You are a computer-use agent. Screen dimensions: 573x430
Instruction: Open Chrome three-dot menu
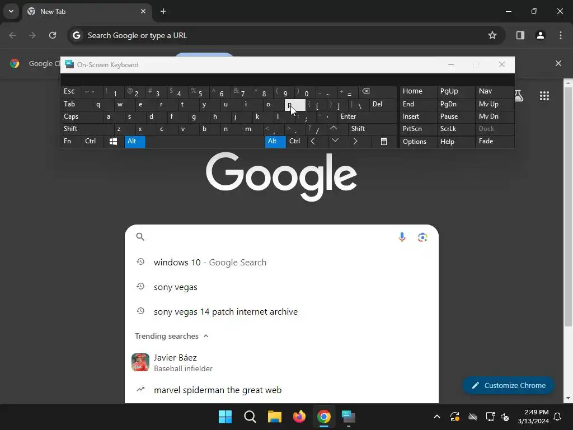coord(561,35)
